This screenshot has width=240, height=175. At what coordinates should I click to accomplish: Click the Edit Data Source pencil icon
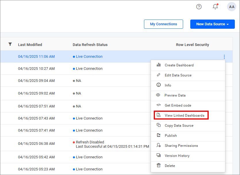159,75
